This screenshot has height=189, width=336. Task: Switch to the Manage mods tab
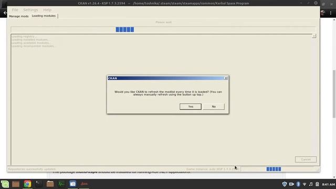click(19, 16)
